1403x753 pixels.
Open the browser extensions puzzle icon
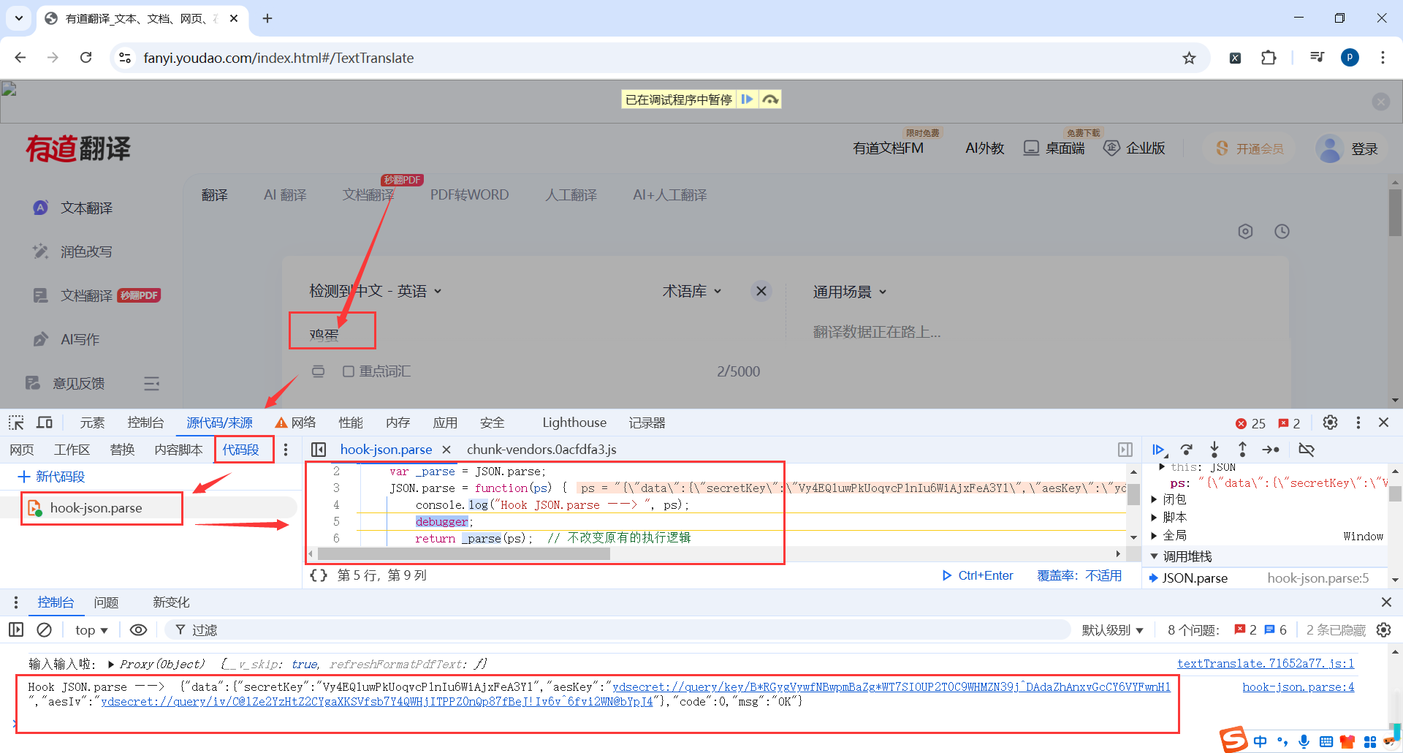click(1269, 58)
